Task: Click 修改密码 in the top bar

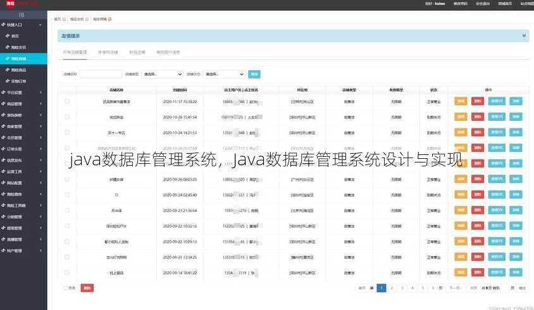Action: (x=461, y=4)
